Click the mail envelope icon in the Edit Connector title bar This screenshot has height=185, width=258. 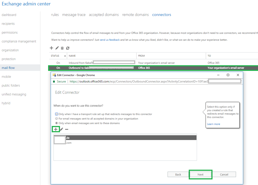click(x=54, y=75)
